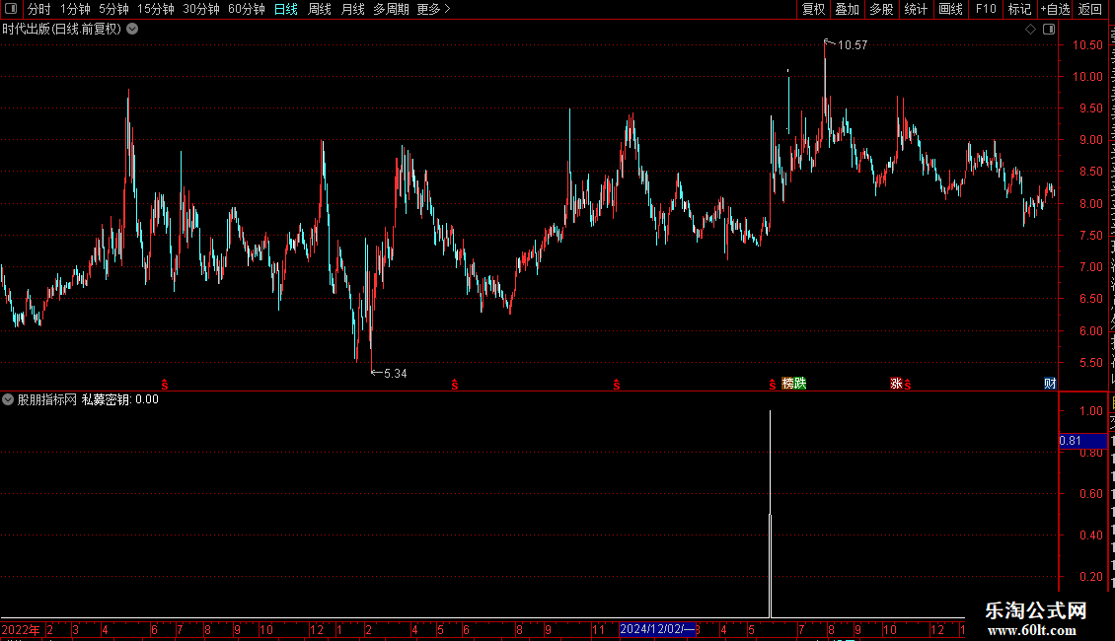
Task: Toggle the left sidebar panel icon
Action: coord(11,9)
